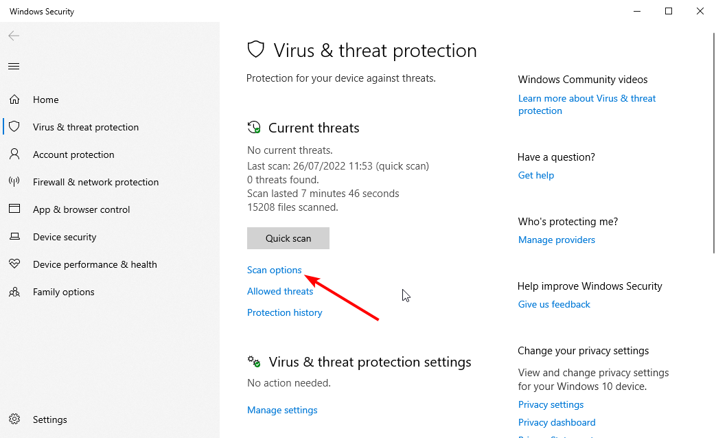Viewport: 716px width, 438px height.
Task: Click the Get help link
Action: [536, 175]
